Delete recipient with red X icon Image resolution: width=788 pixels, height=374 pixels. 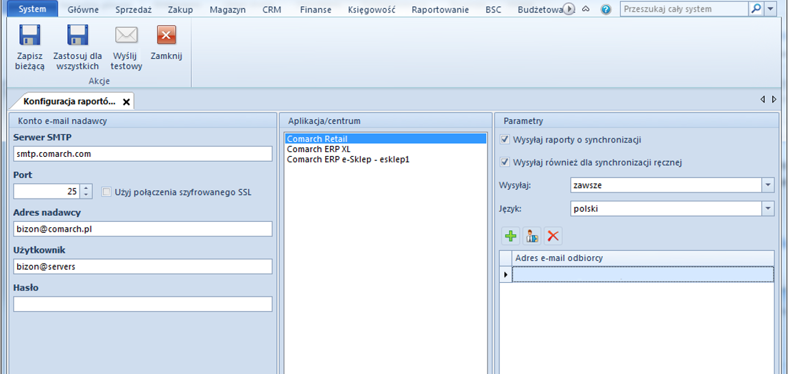(x=553, y=236)
